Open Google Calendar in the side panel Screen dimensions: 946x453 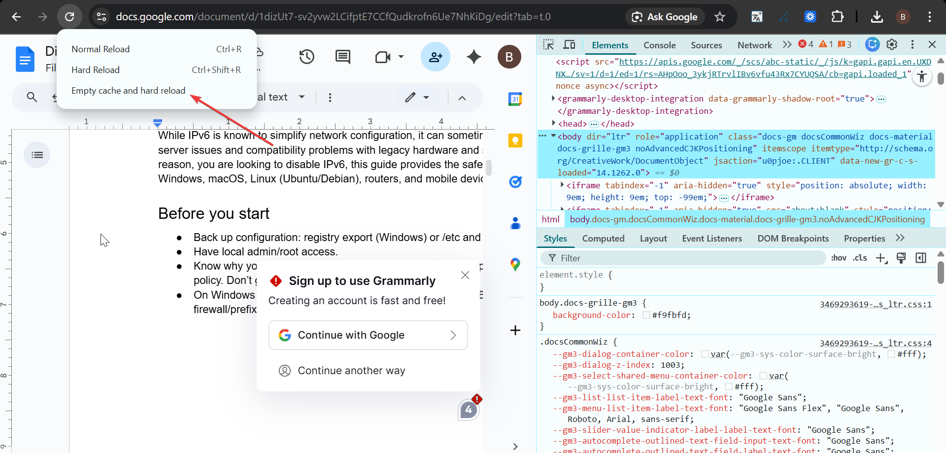515,99
